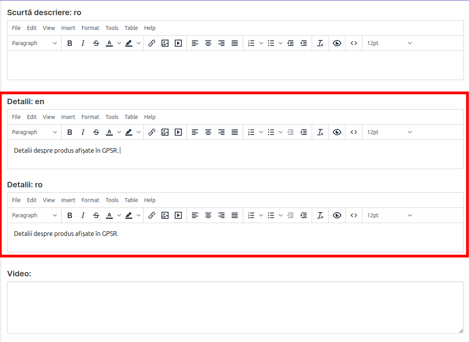This screenshot has height=342, width=469.
Task: Preview content with the eye icon in Detalii: en
Action: click(x=337, y=132)
